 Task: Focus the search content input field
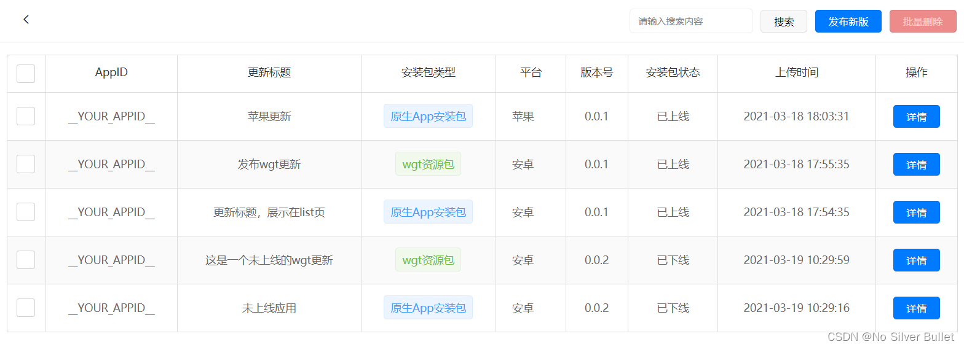pos(691,21)
